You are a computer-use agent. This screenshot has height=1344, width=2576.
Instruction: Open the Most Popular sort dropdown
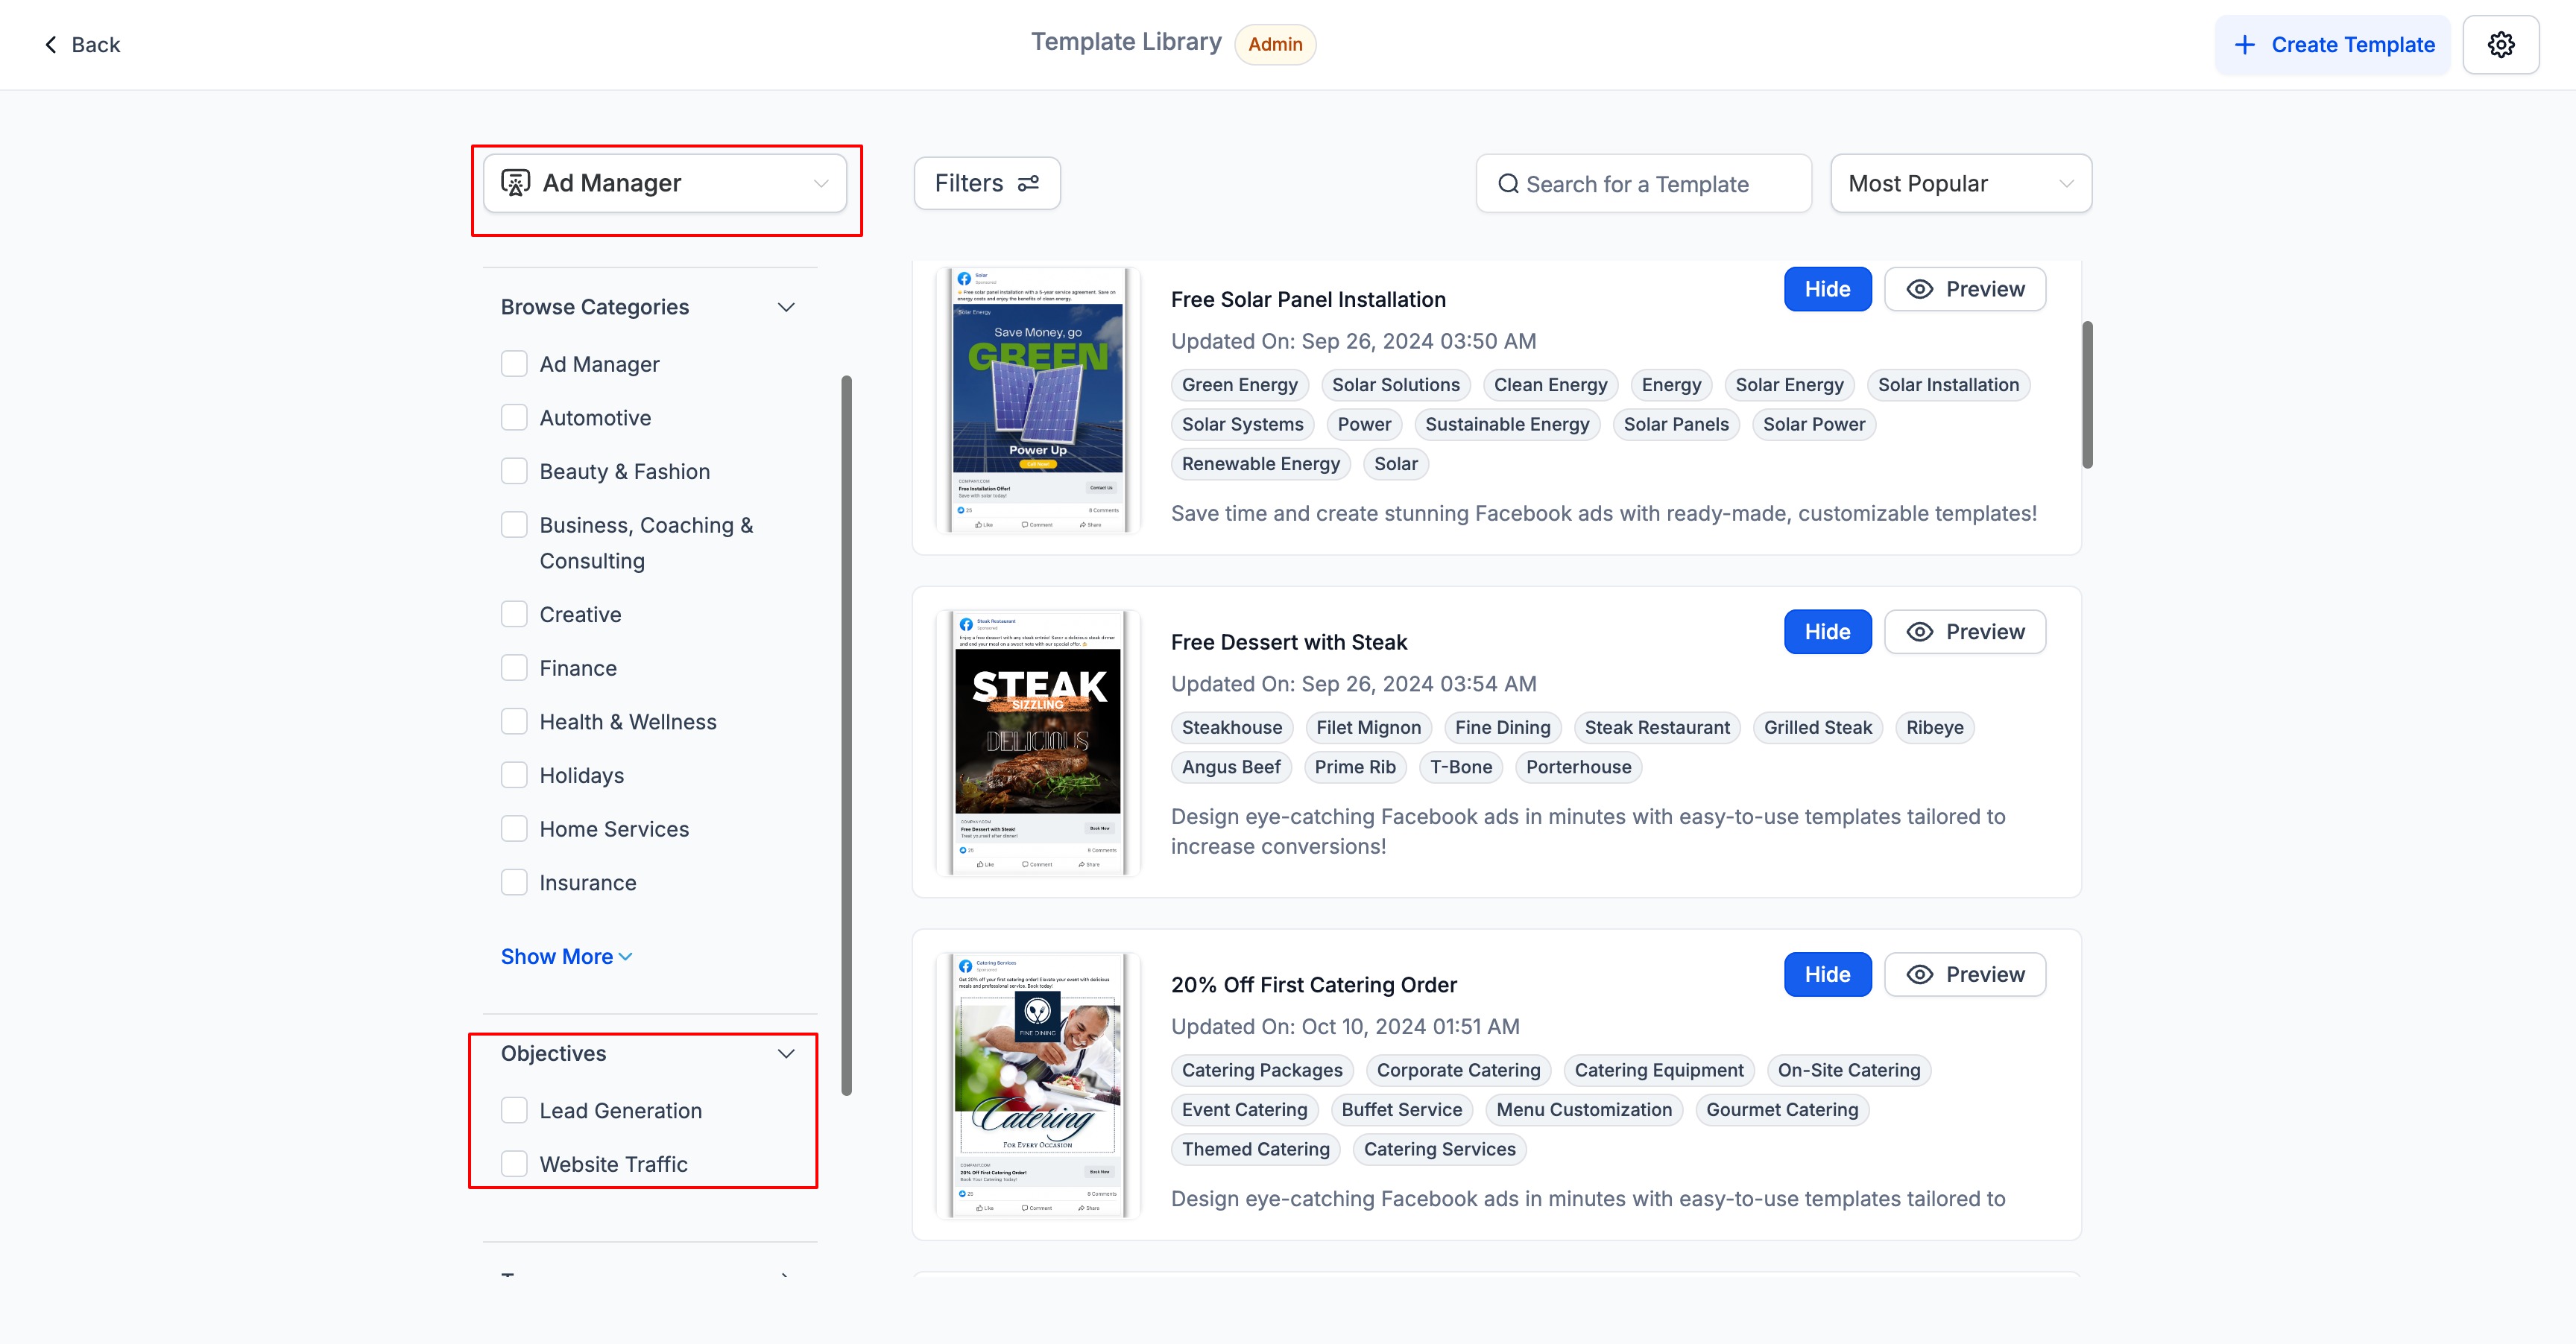pyautogui.click(x=1960, y=184)
